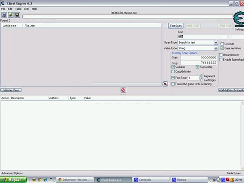Click Add Address Manually button
This screenshot has width=244, height=183.
tap(231, 90)
